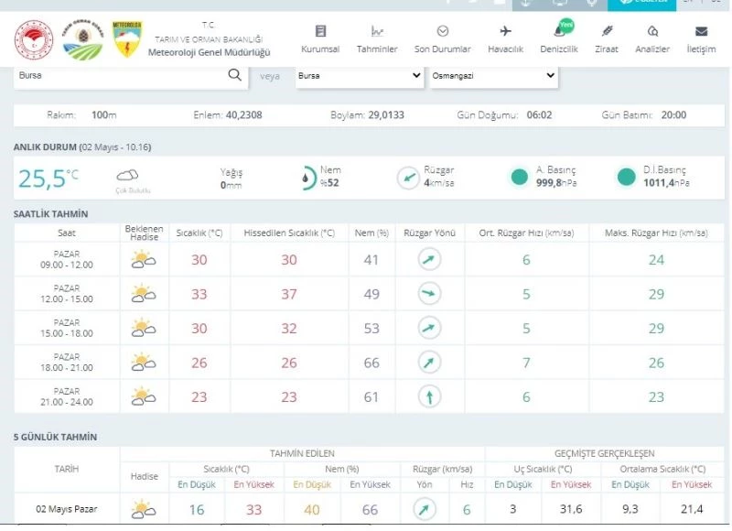Click the Tarım Orman Bakanlığı logo

click(x=81, y=38)
